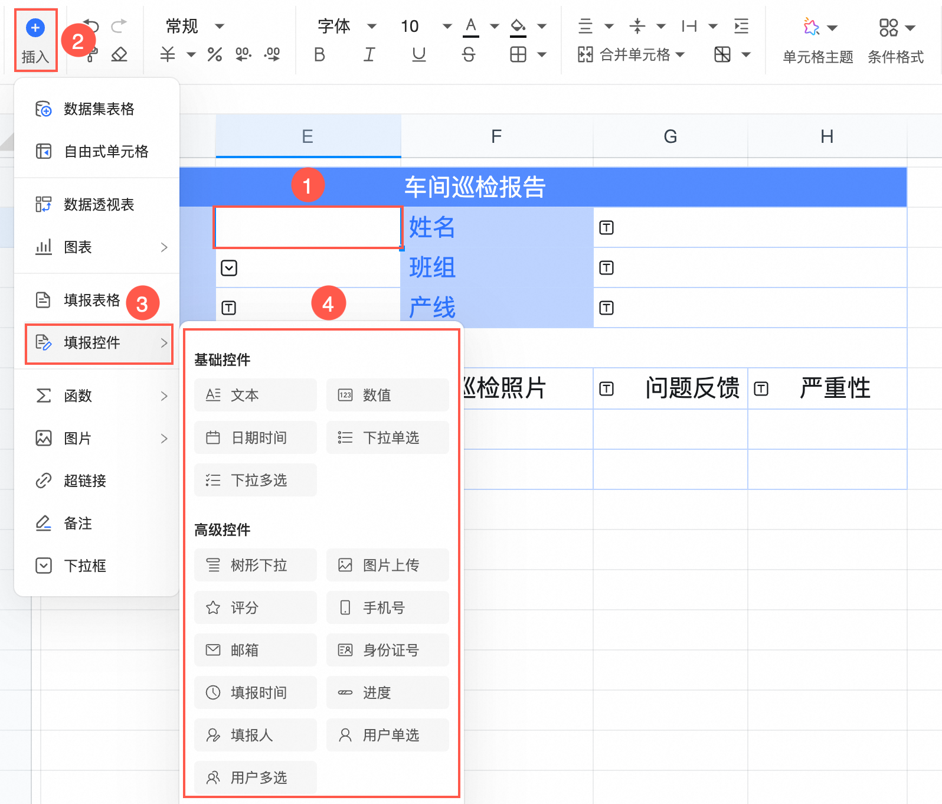Image resolution: width=942 pixels, height=804 pixels.
Task: Click the fill color bucket icon
Action: click(x=518, y=27)
